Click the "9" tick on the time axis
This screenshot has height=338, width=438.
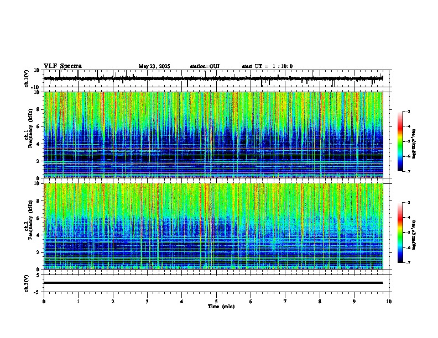pos(354,302)
